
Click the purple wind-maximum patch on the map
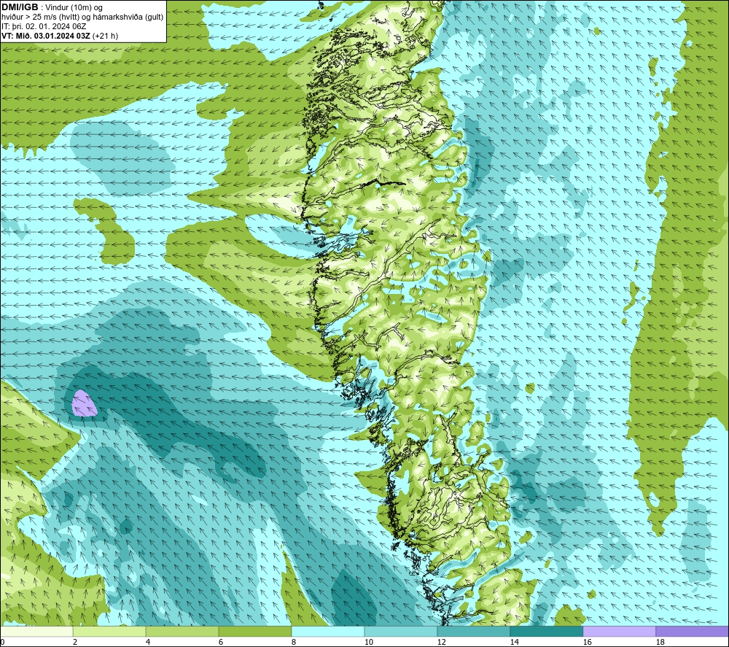click(x=84, y=403)
